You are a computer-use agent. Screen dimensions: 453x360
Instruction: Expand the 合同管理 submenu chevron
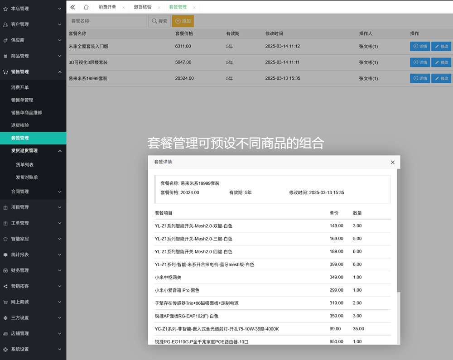coord(59,192)
